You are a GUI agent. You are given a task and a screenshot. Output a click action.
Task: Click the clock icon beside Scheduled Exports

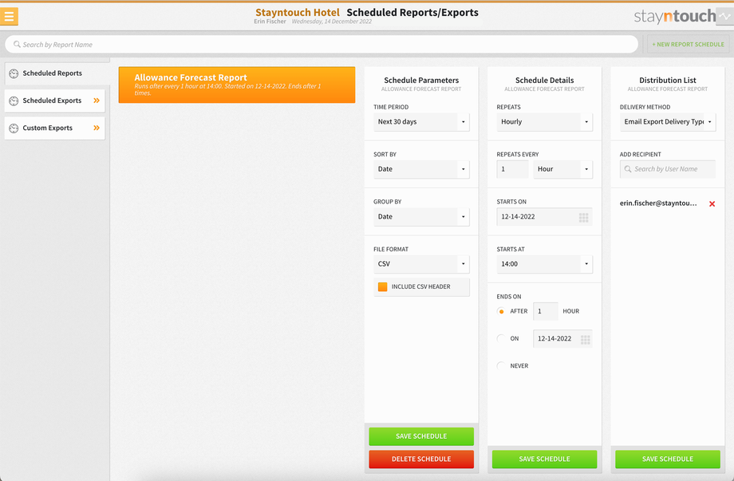point(14,101)
